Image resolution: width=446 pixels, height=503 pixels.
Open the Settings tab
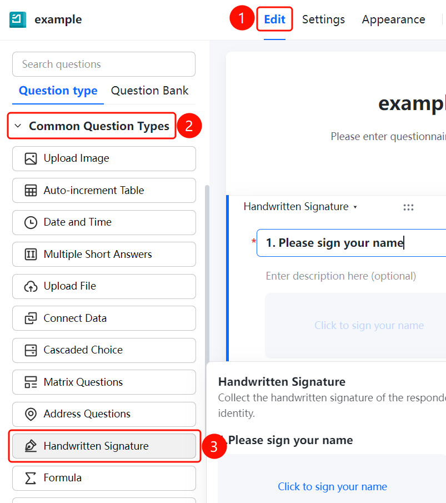(323, 19)
